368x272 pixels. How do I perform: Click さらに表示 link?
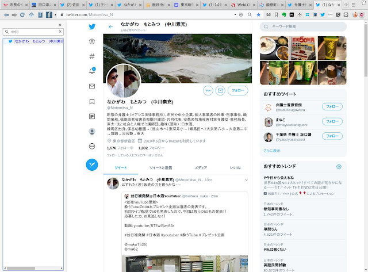tap(272, 151)
